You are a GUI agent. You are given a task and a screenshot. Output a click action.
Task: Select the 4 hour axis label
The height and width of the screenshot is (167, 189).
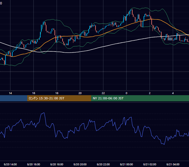point(173,93)
